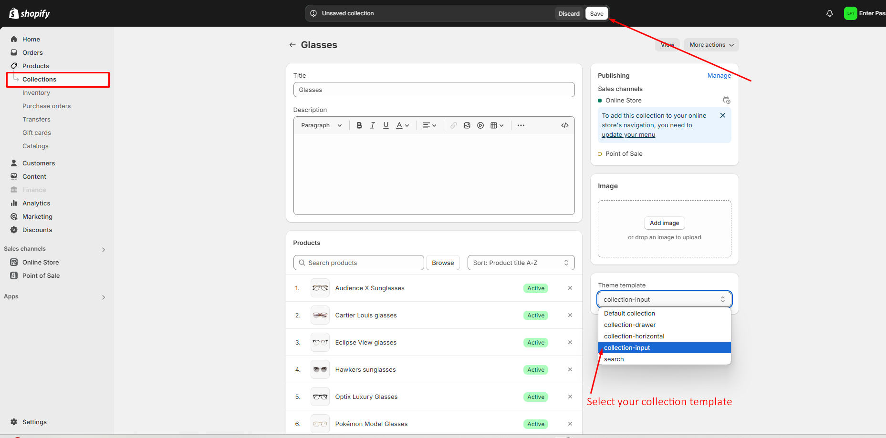Schedule Online Store availability icon
Viewport: 886px width, 438px height.
point(727,100)
